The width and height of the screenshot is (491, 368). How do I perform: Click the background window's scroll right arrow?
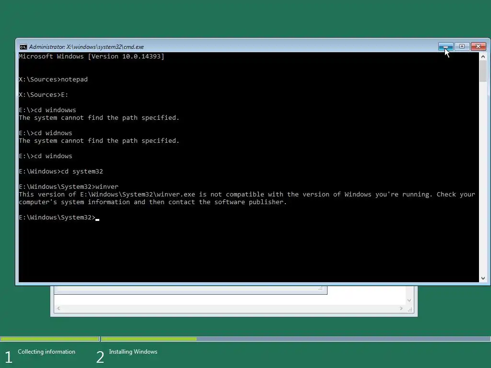(401, 309)
